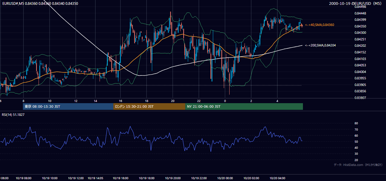The width and height of the screenshot is (386, 181).
Task: Click the NY 21:00-06:00 JST session bar
Action: click(244, 106)
